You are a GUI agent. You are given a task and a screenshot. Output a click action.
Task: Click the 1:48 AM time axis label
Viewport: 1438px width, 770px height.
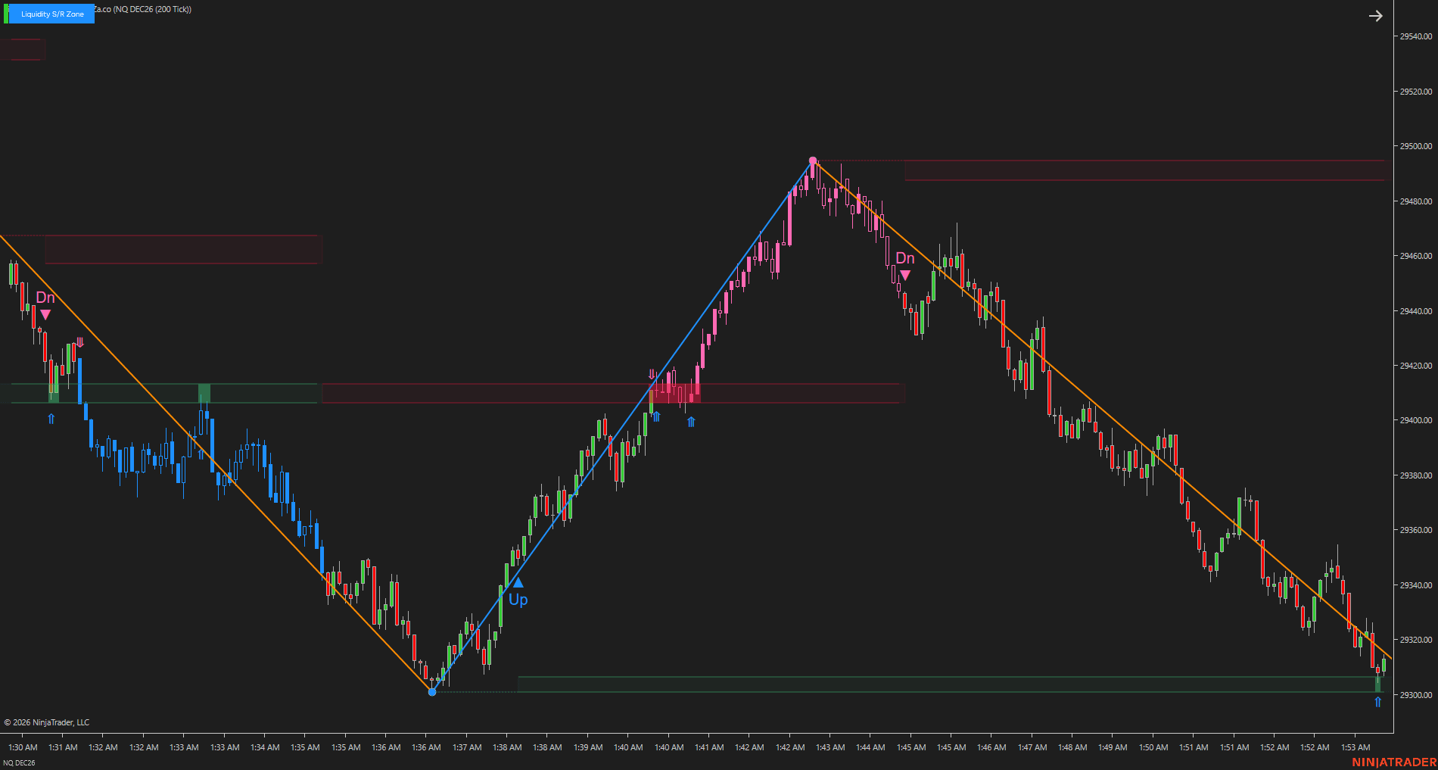click(x=1072, y=747)
